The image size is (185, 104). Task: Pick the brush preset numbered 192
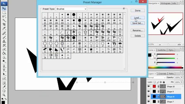coord(91,33)
